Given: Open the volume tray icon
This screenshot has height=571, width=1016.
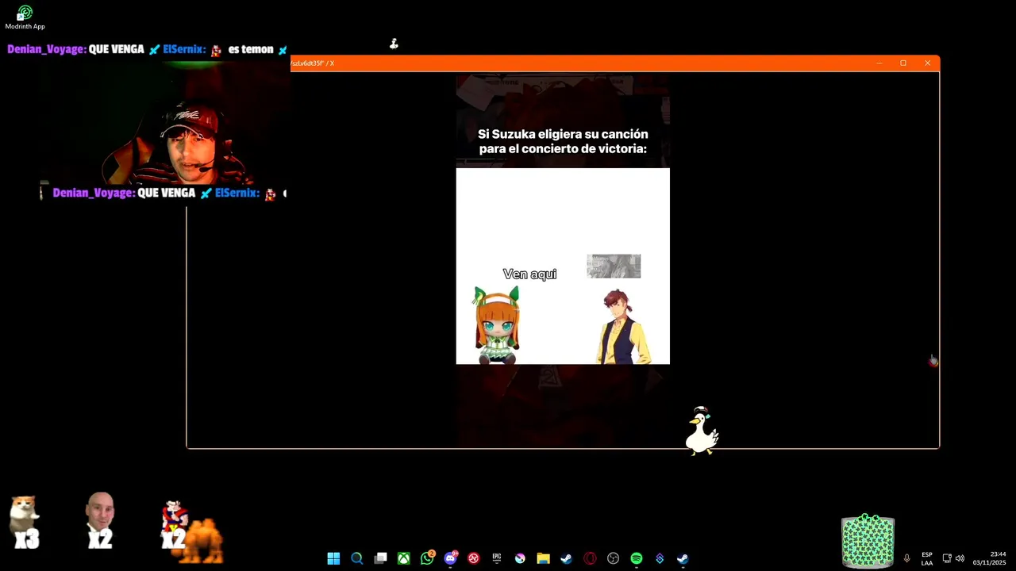Looking at the screenshot, I should (x=960, y=558).
